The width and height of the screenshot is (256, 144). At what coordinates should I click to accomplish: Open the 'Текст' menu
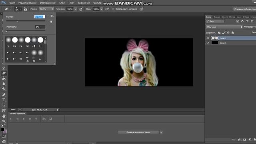click(x=71, y=3)
